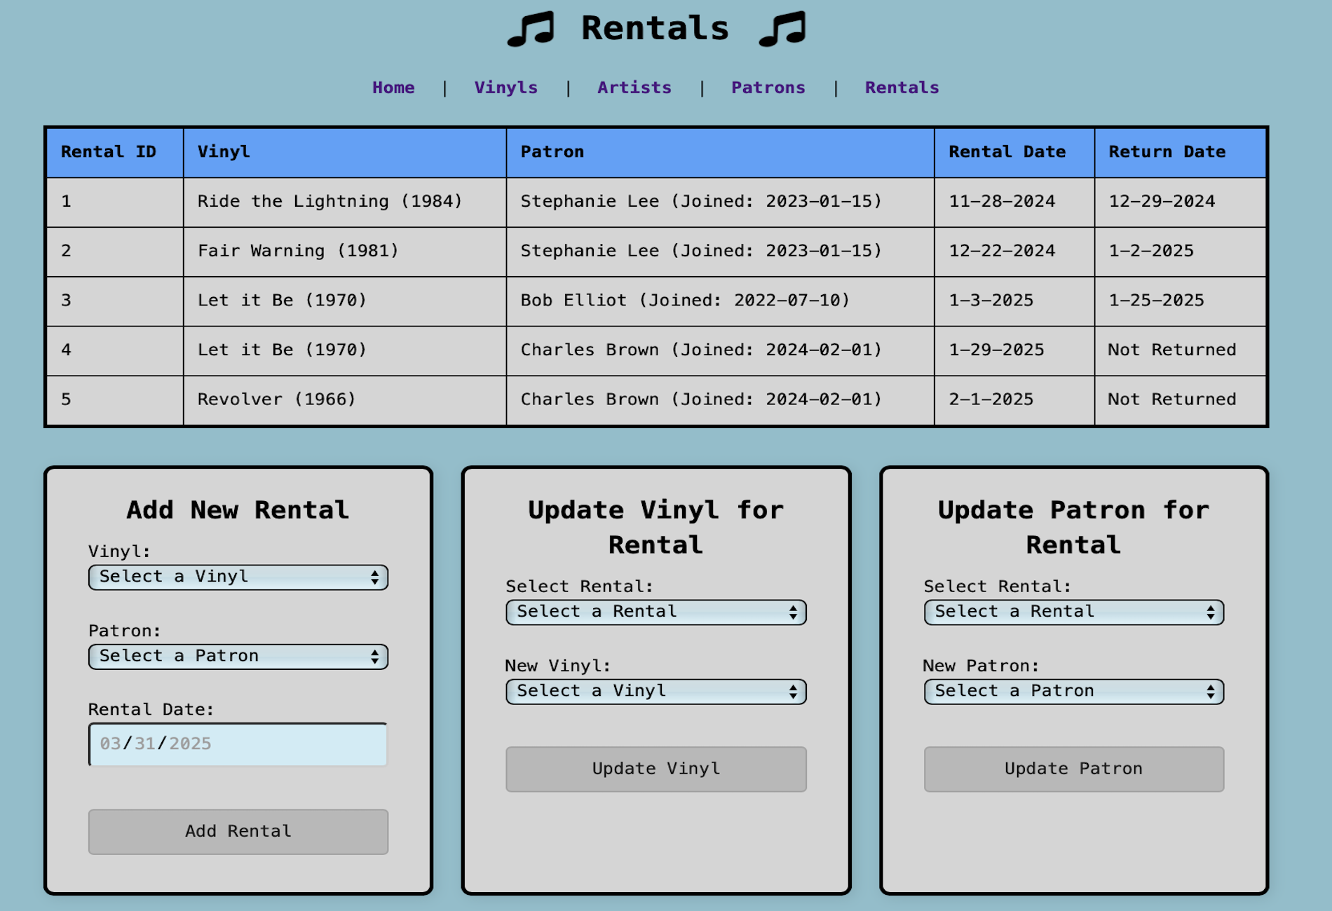Open the Patrons navigation link
This screenshot has height=911, width=1332.
click(x=768, y=88)
